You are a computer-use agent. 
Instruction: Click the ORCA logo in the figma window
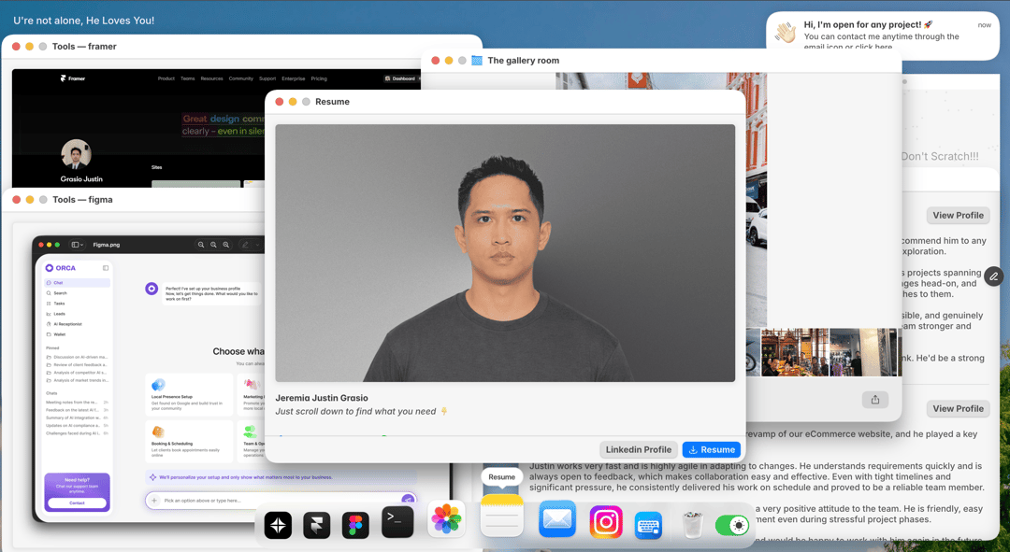[x=61, y=268]
